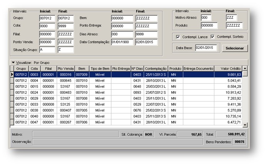The width and height of the screenshot is (266, 165).
Task: Click Contemplação cell 22/07/2013 L
Action: [156, 104]
